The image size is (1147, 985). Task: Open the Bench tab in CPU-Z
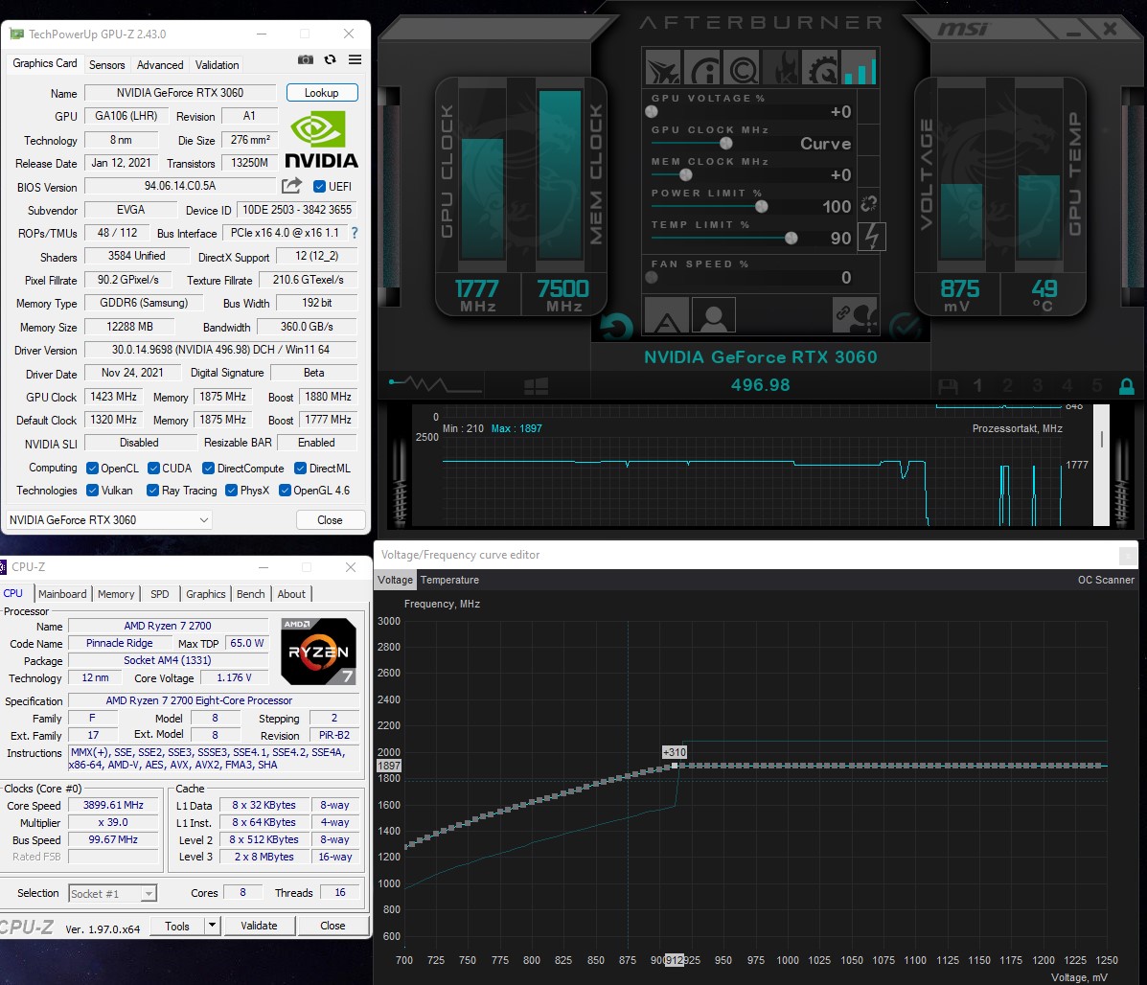tap(251, 594)
